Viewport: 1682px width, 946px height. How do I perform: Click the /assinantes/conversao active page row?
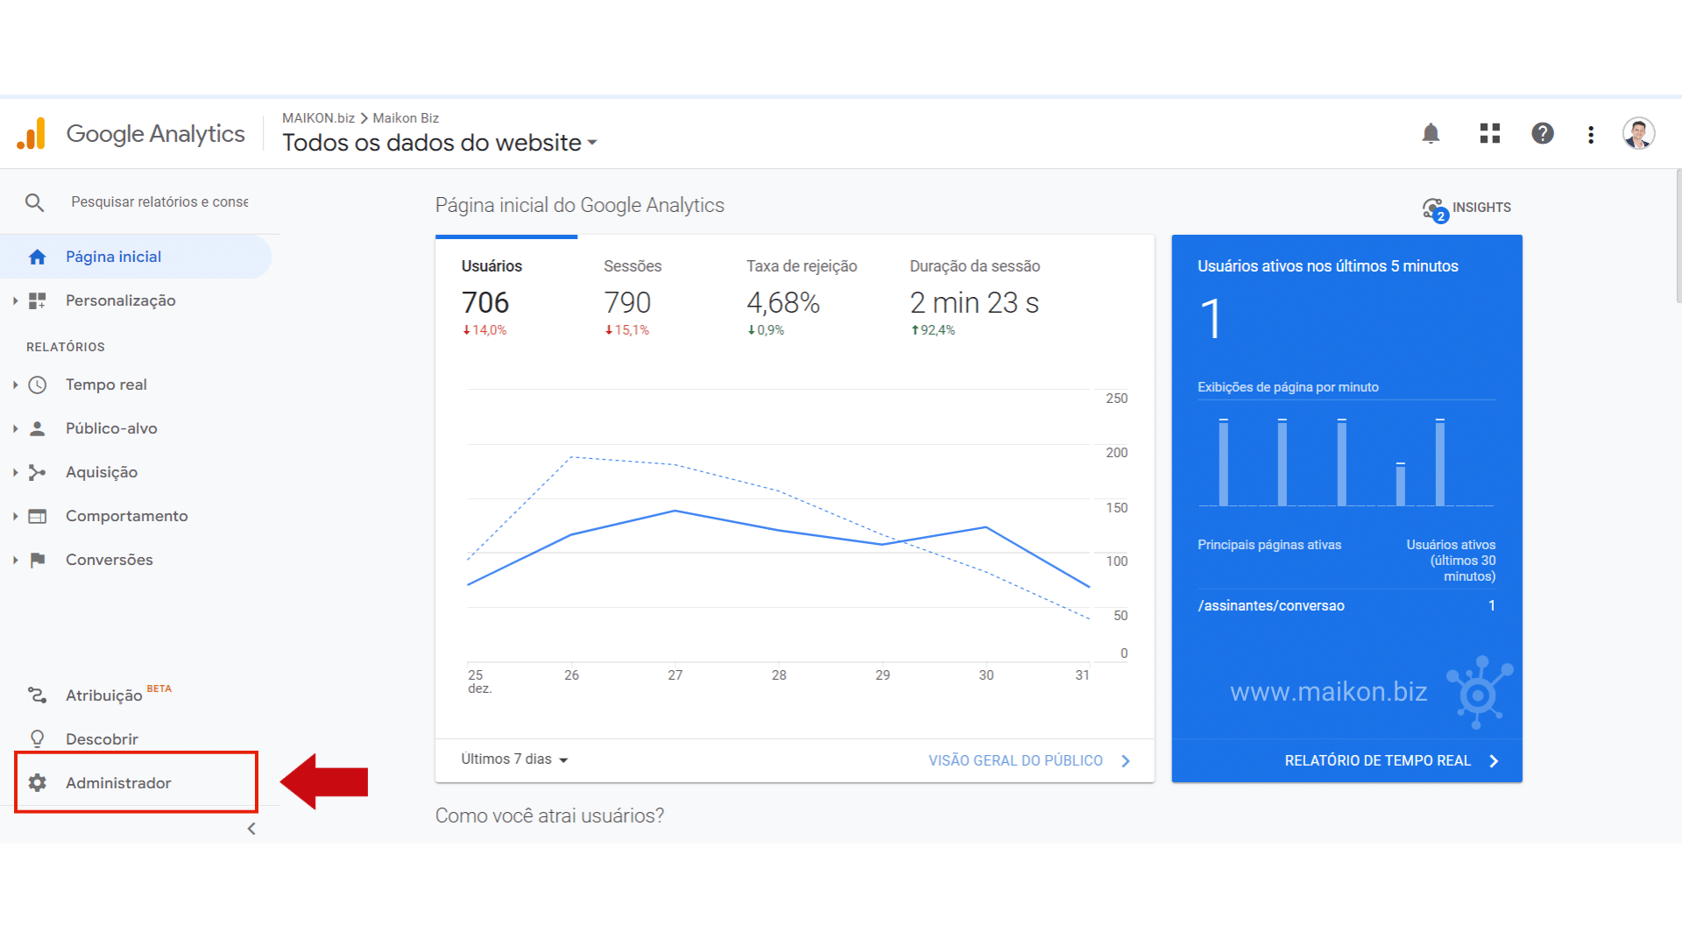pos(1346,605)
